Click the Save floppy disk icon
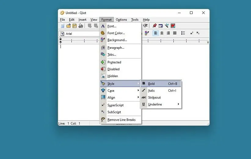This screenshot has width=251, height=159. tap(75, 26)
